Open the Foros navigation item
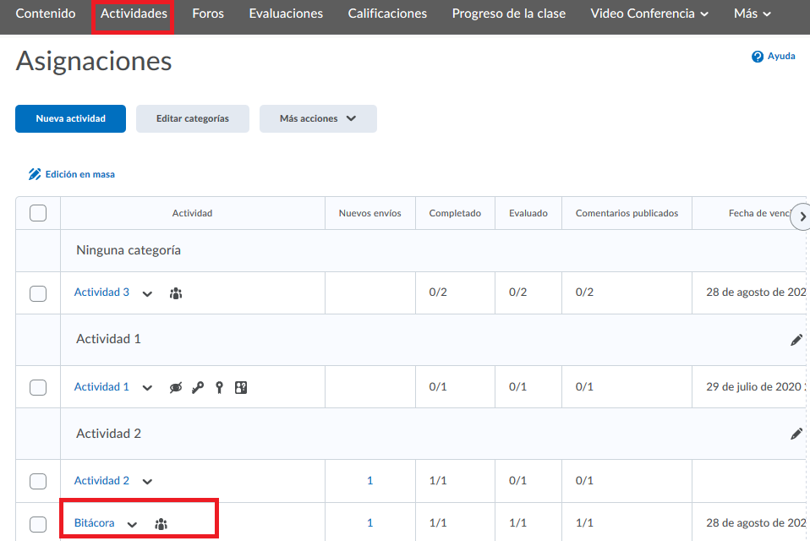Viewport: 810px width, 541px height. [208, 14]
